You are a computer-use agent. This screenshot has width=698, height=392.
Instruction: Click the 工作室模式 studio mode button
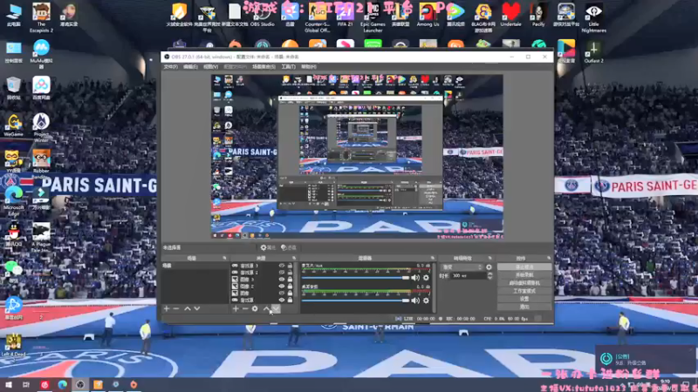[524, 291]
